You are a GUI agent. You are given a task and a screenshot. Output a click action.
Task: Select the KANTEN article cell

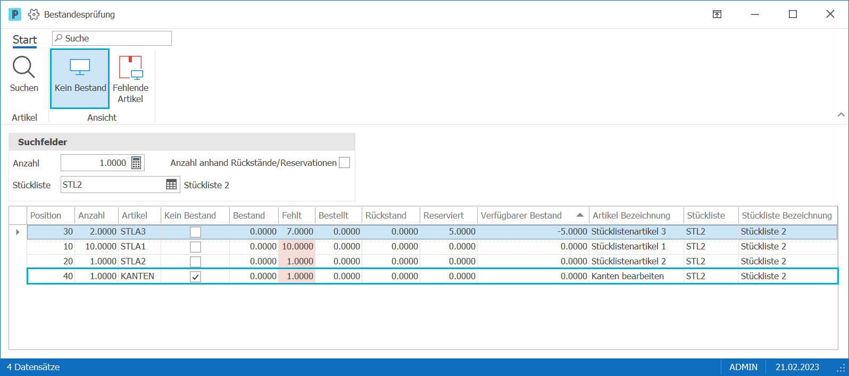pos(139,277)
